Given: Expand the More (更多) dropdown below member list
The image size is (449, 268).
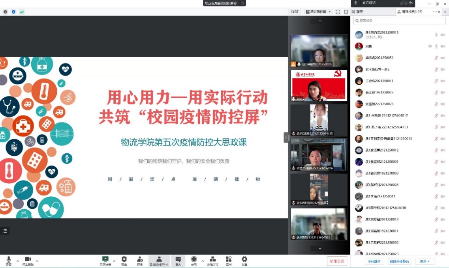Looking at the screenshot, I should coord(425,261).
